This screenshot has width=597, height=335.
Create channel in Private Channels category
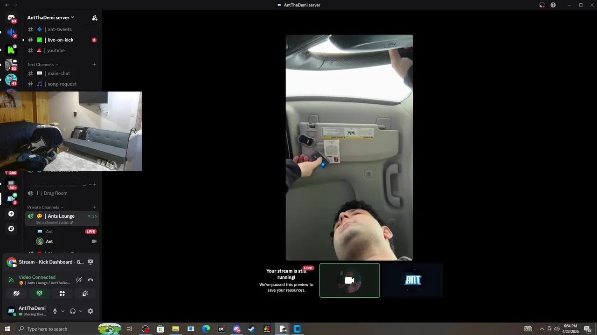pos(94,208)
